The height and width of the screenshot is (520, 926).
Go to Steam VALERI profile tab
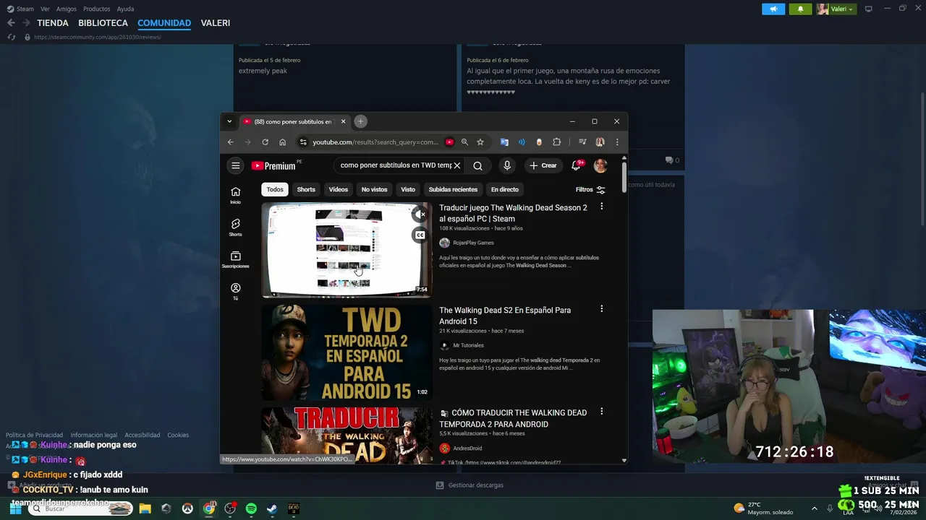point(216,23)
